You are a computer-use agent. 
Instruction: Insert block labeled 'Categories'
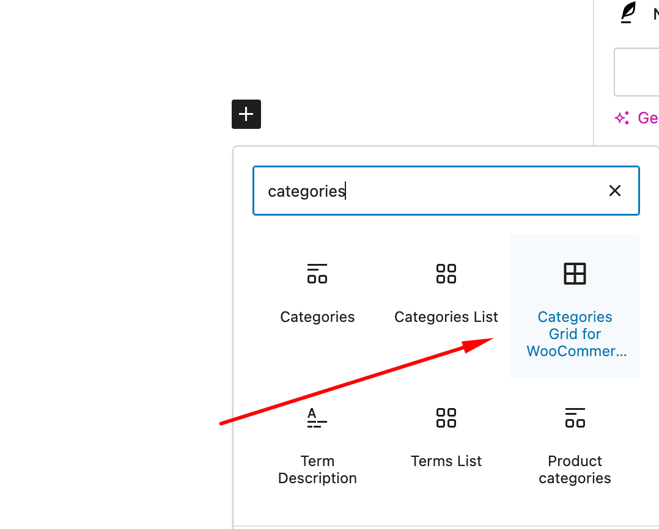[317, 317]
